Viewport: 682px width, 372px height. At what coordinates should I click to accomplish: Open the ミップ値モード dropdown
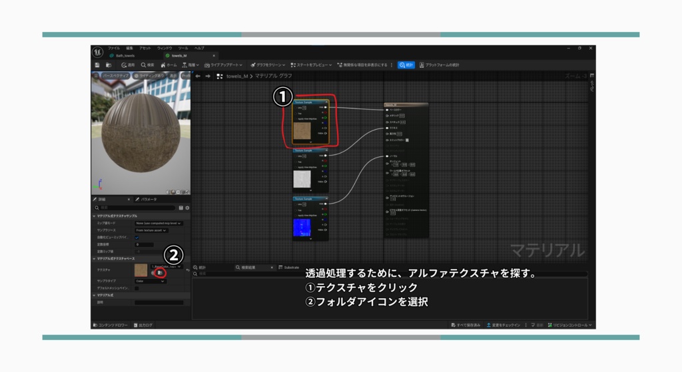[159, 224]
